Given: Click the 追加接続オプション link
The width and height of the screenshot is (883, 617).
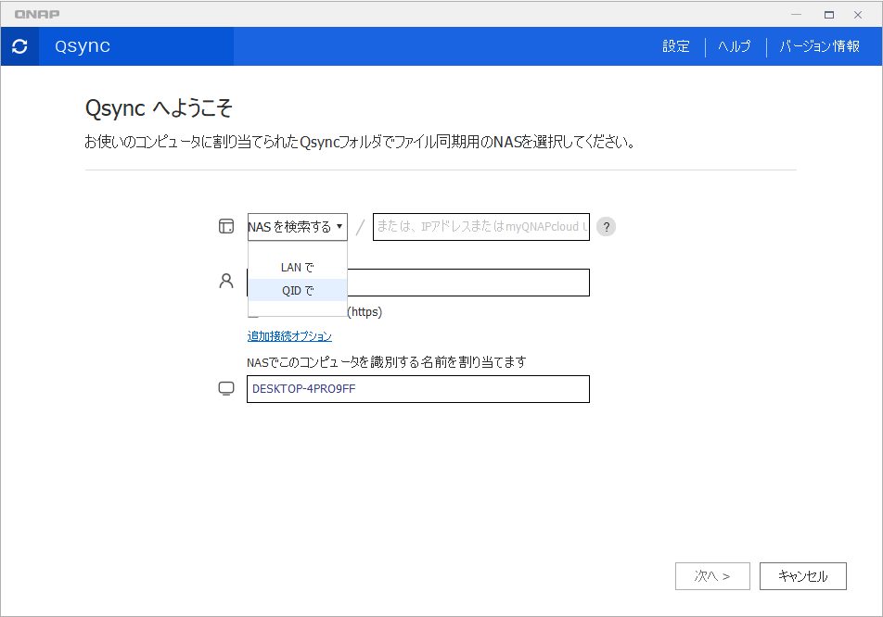Looking at the screenshot, I should 289,336.
